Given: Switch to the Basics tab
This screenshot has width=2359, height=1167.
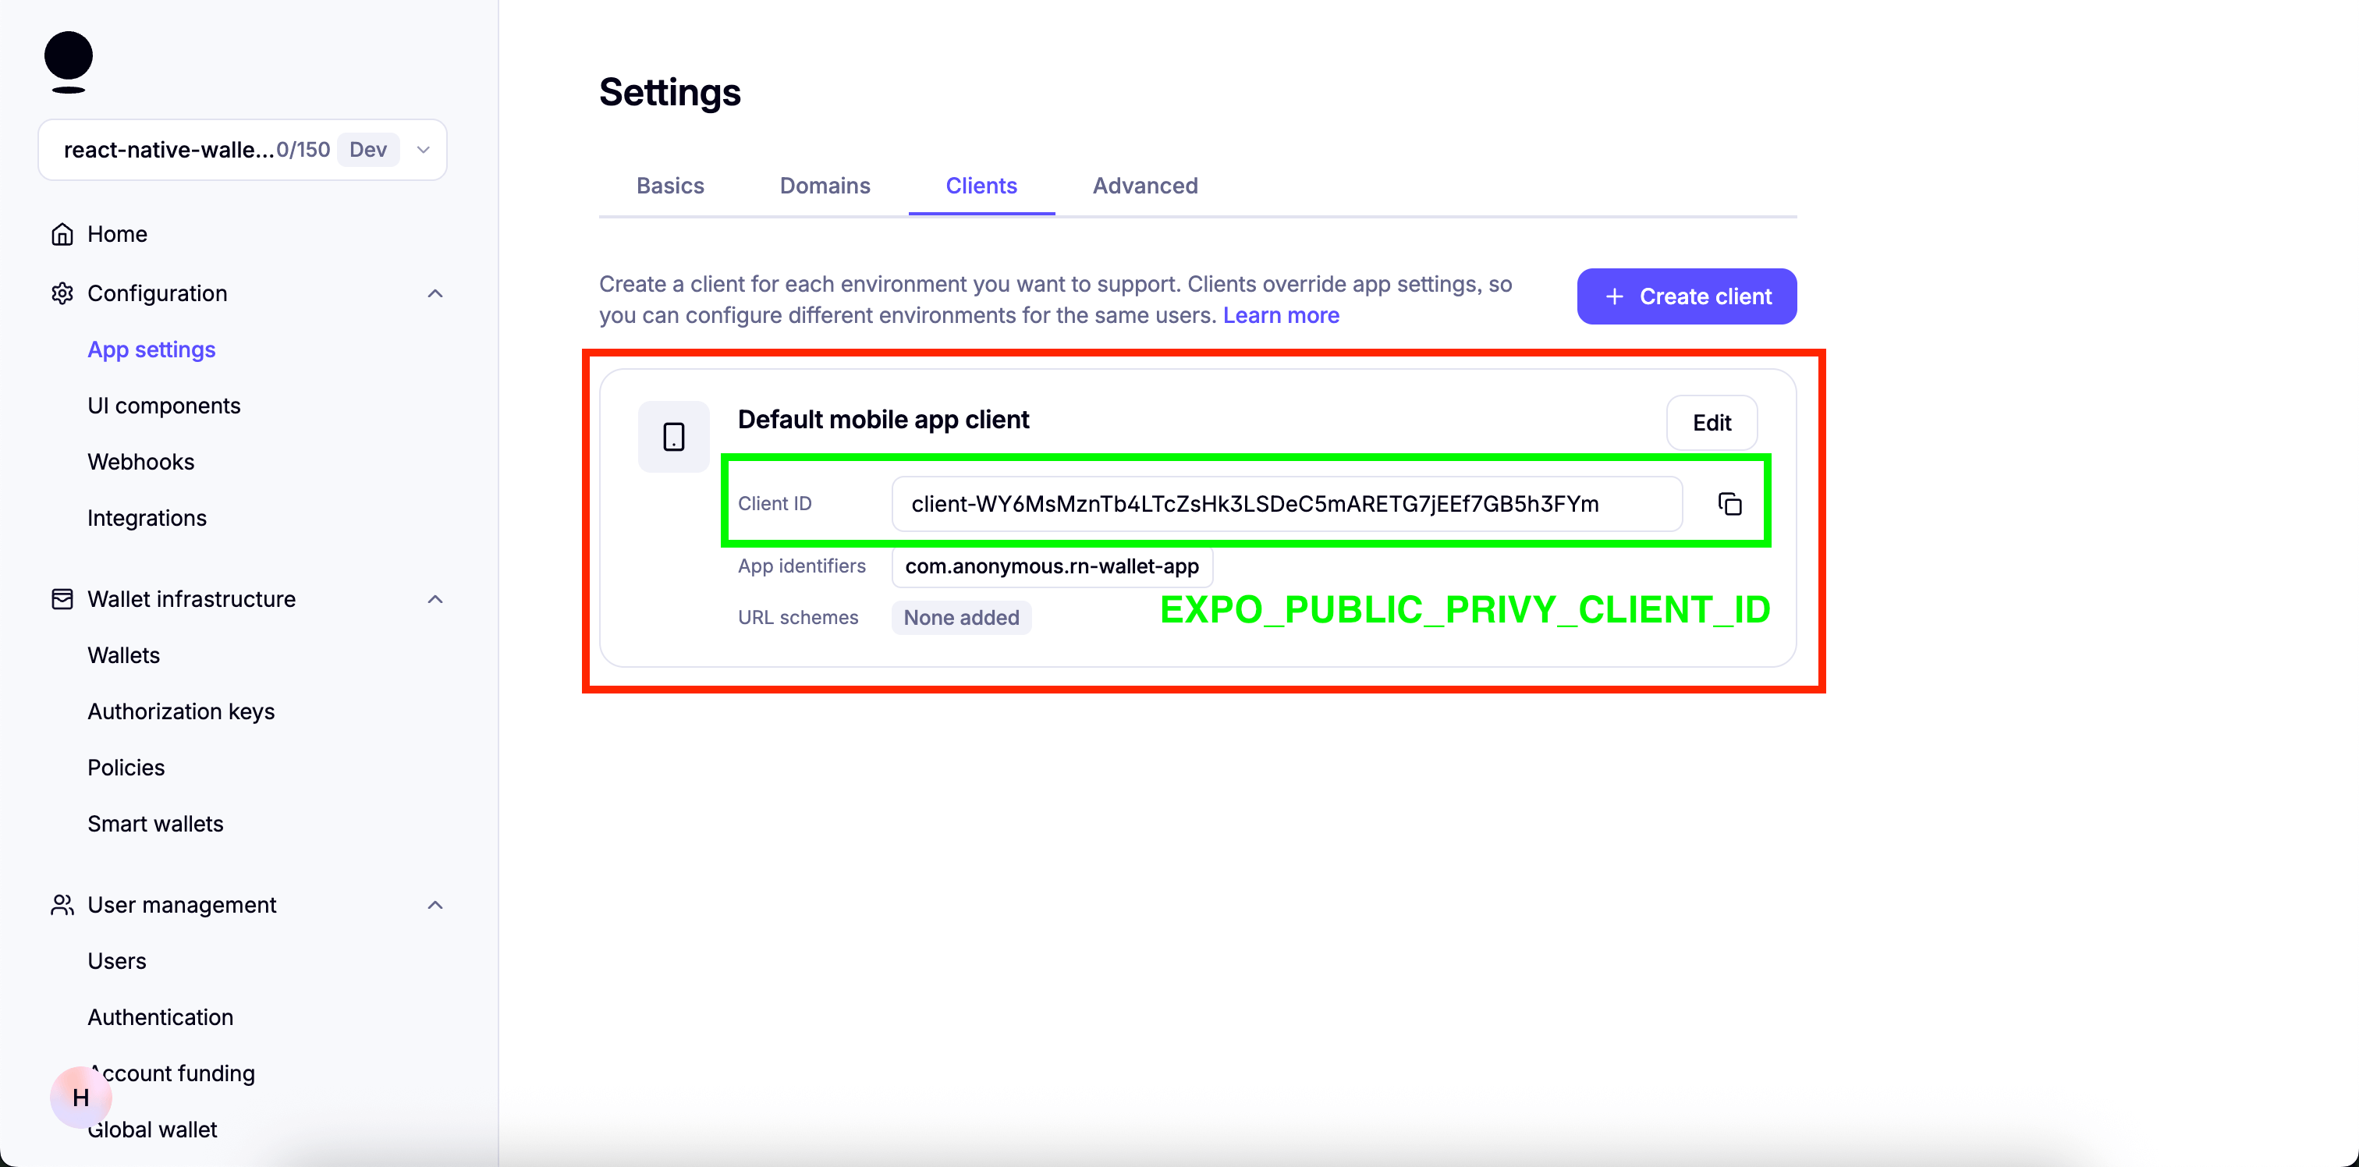Looking at the screenshot, I should (x=669, y=185).
